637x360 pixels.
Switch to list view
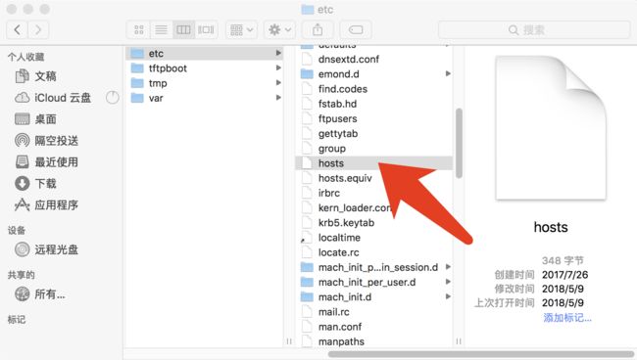point(162,29)
